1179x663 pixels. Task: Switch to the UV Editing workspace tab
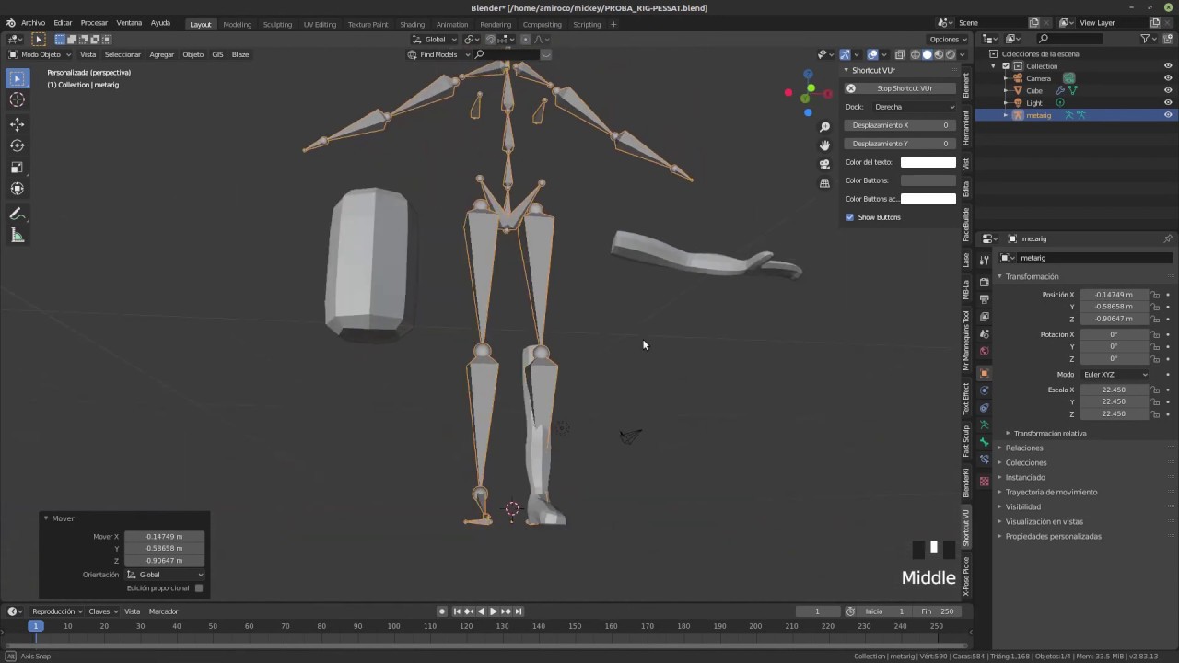pos(320,24)
